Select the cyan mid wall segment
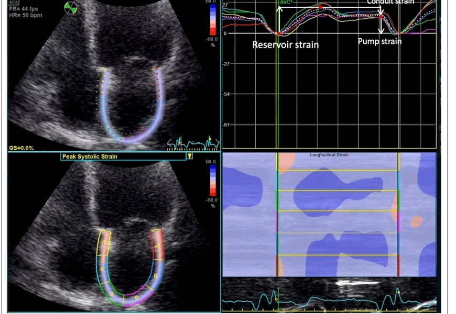This screenshot has width=456, height=314. pyautogui.click(x=102, y=270)
